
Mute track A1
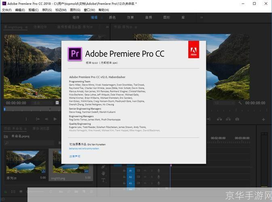(145, 170)
